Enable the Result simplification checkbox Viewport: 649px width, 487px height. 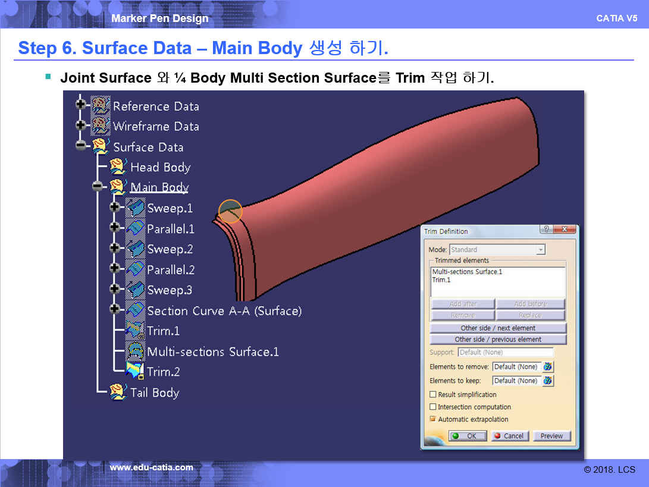pyautogui.click(x=433, y=395)
